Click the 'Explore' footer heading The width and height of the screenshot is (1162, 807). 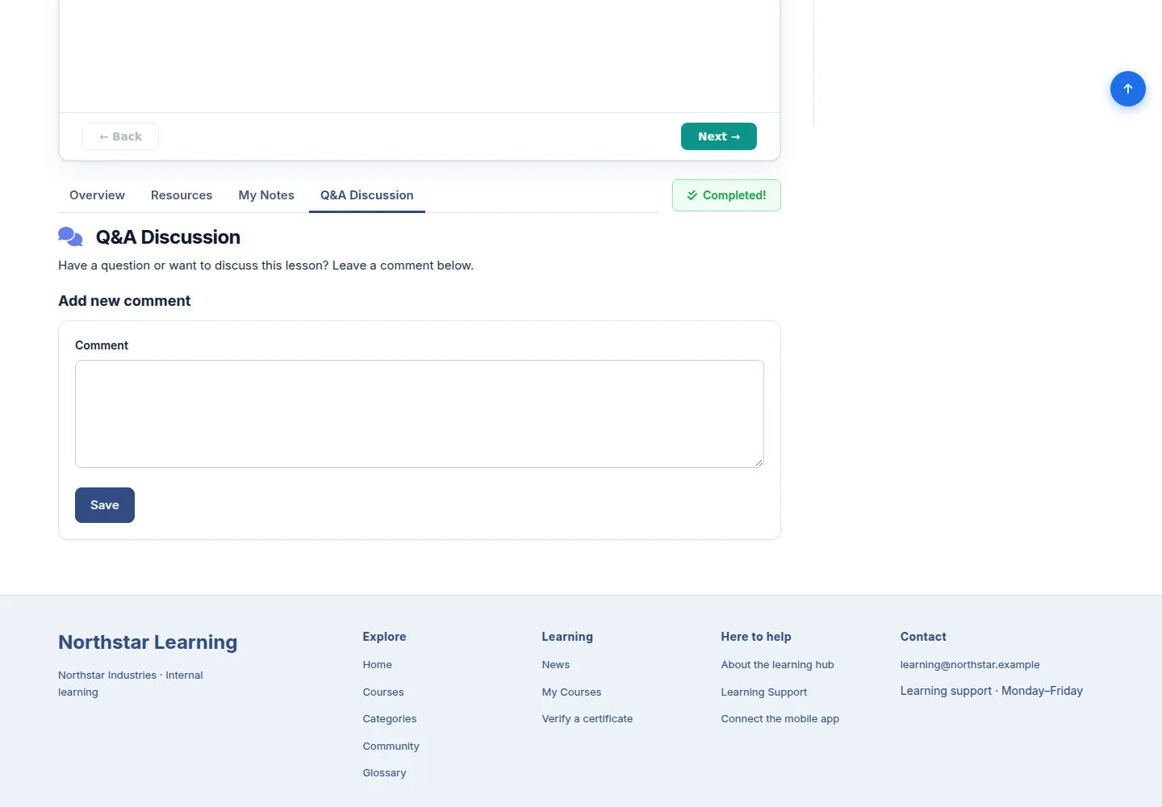point(384,637)
